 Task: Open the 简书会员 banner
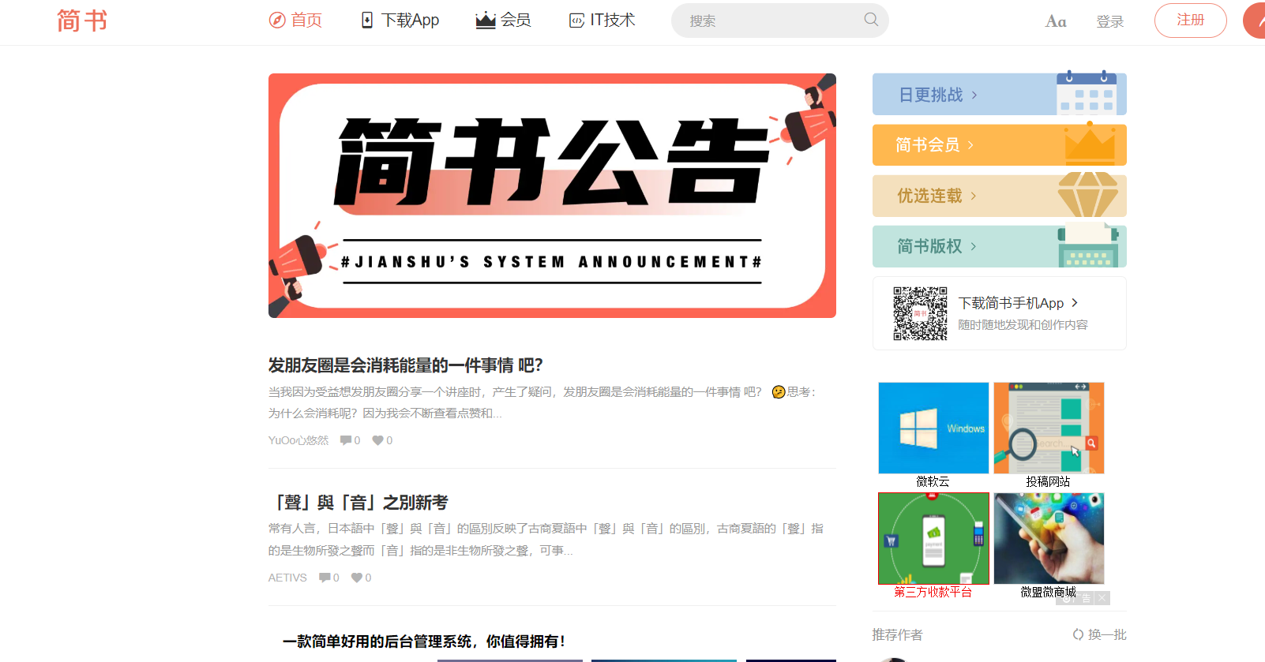click(999, 145)
